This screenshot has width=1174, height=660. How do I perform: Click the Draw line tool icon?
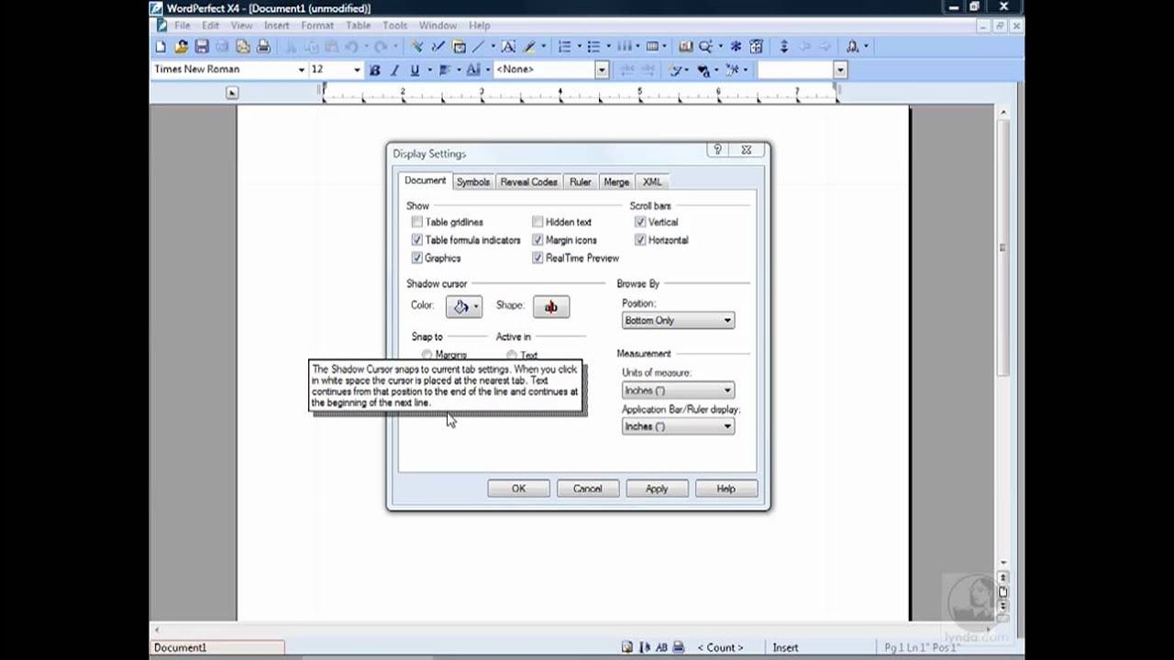[478, 46]
